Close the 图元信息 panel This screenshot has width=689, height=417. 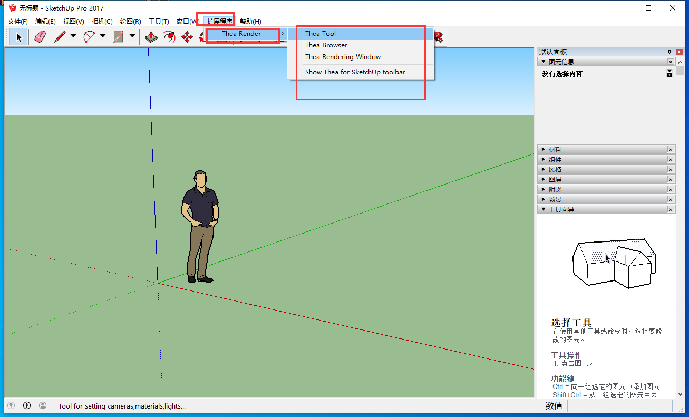(x=671, y=62)
